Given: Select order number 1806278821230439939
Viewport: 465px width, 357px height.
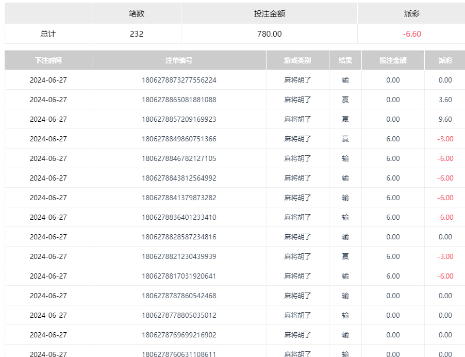Looking at the screenshot, I should (179, 256).
